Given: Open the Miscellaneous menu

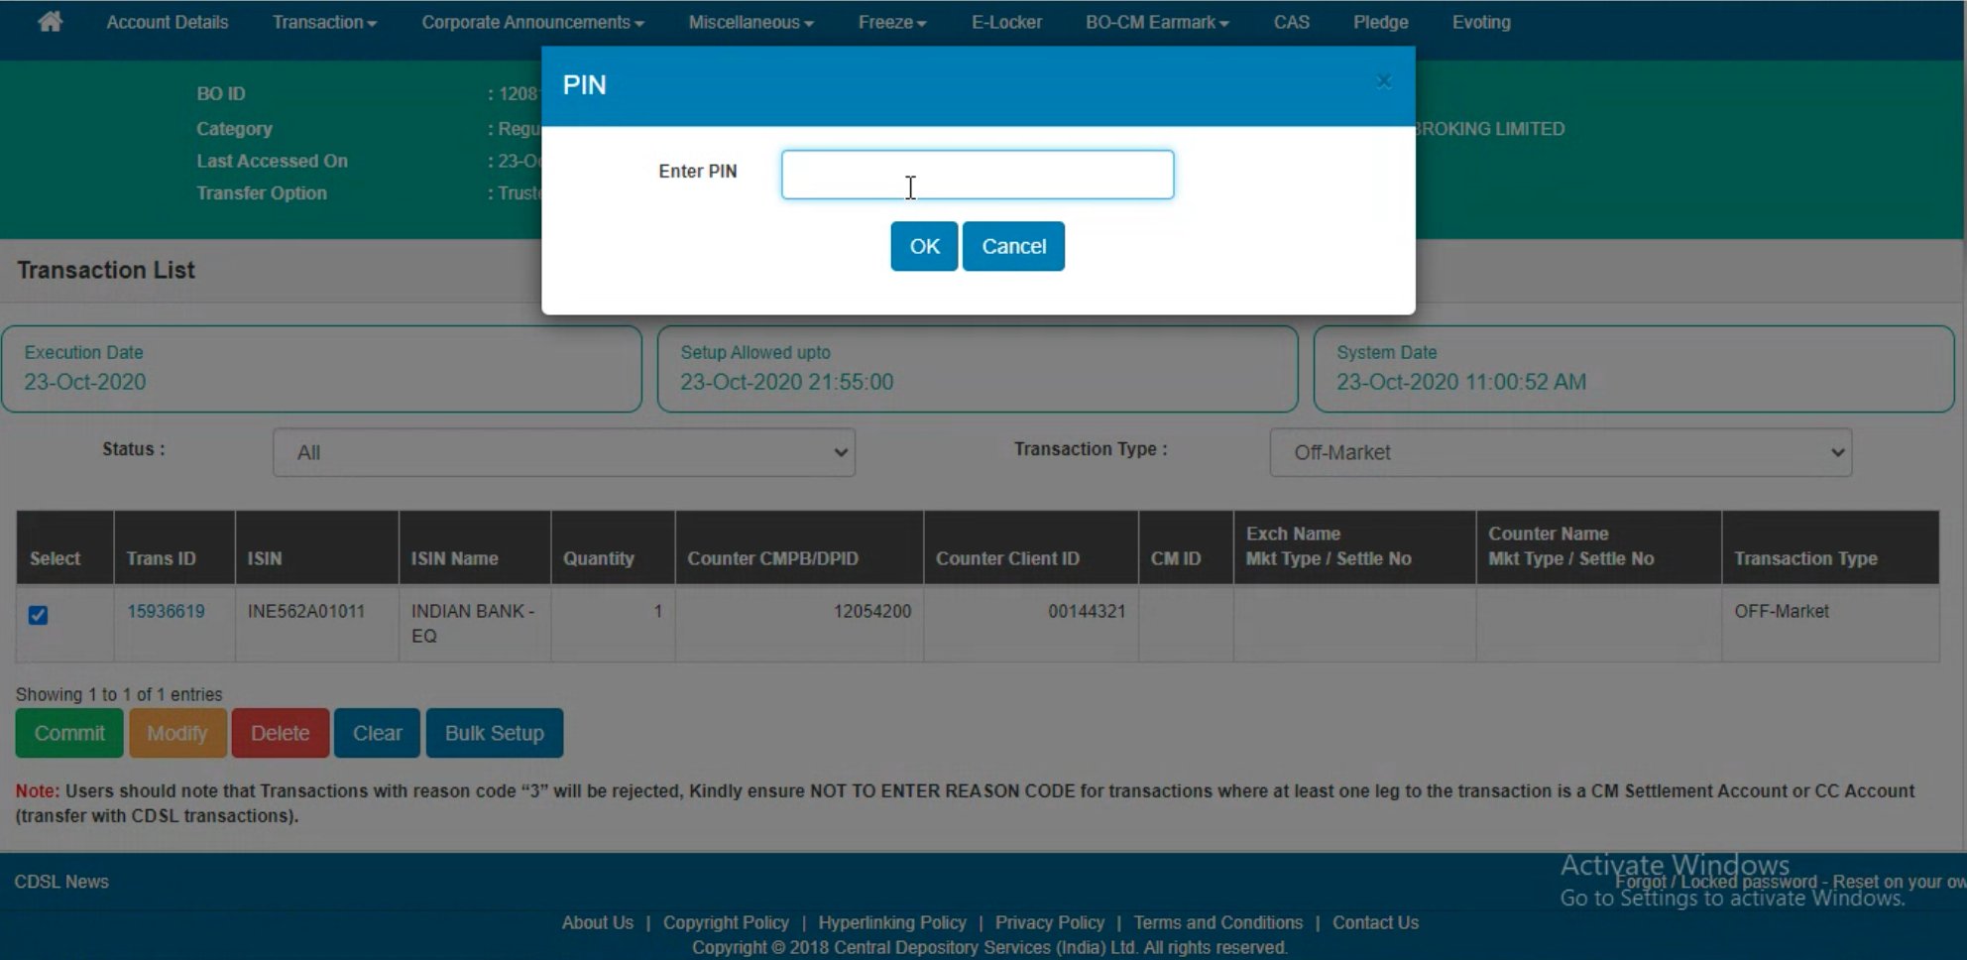Looking at the screenshot, I should point(751,22).
